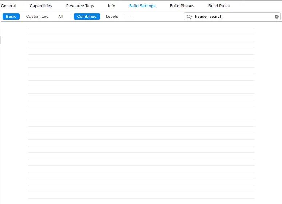Image resolution: width=282 pixels, height=204 pixels.
Task: Switch to Levels view mode
Action: tap(112, 16)
